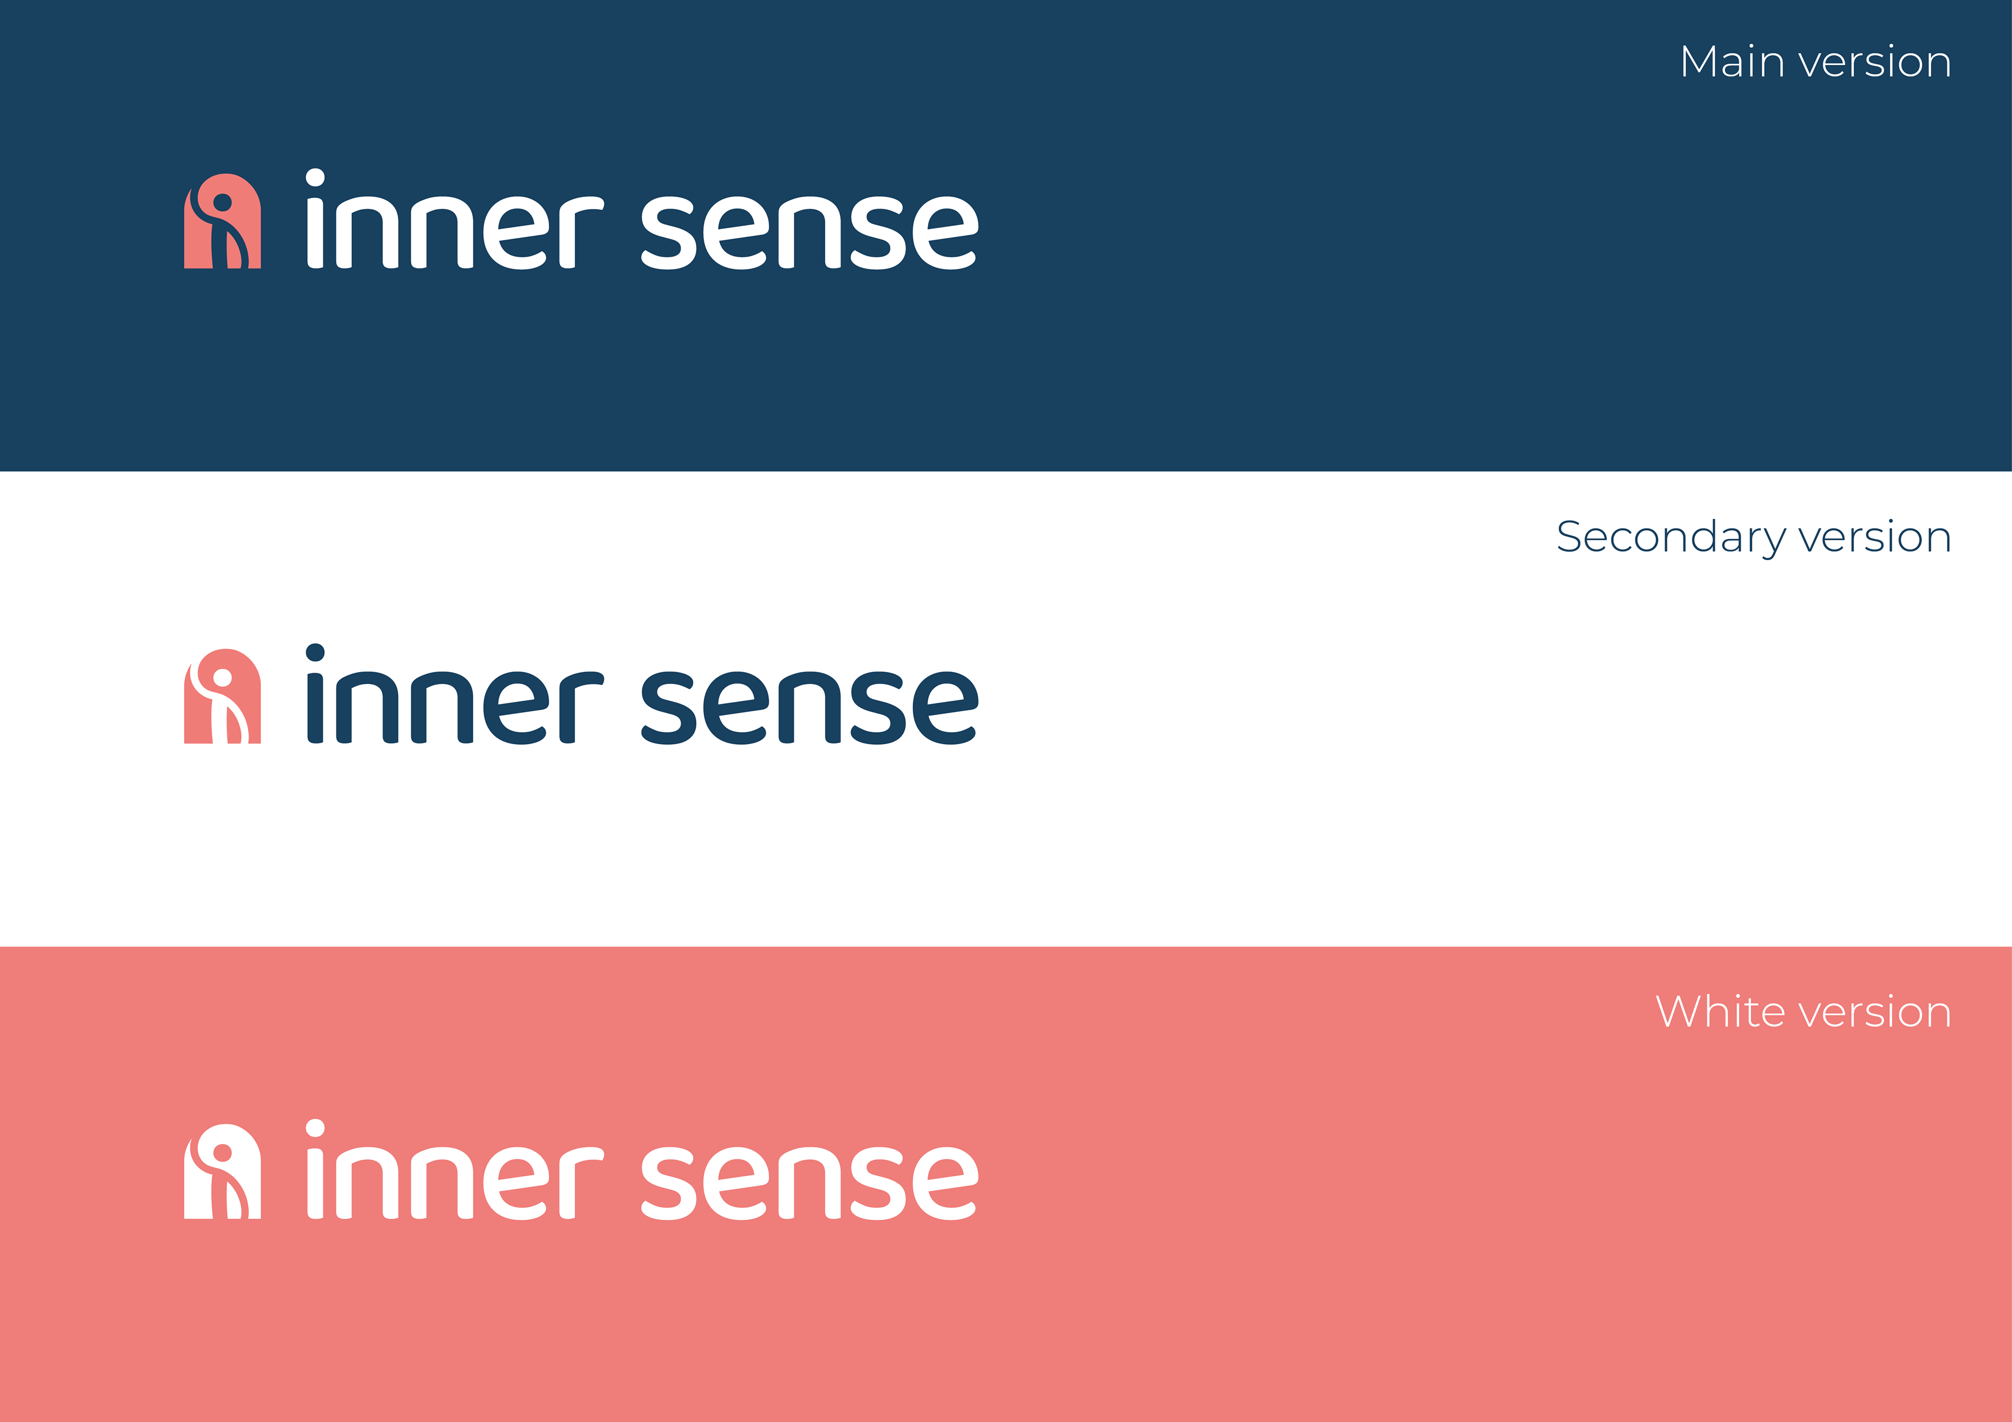
Task: Select the 'Secondary version' label
Action: (1754, 537)
